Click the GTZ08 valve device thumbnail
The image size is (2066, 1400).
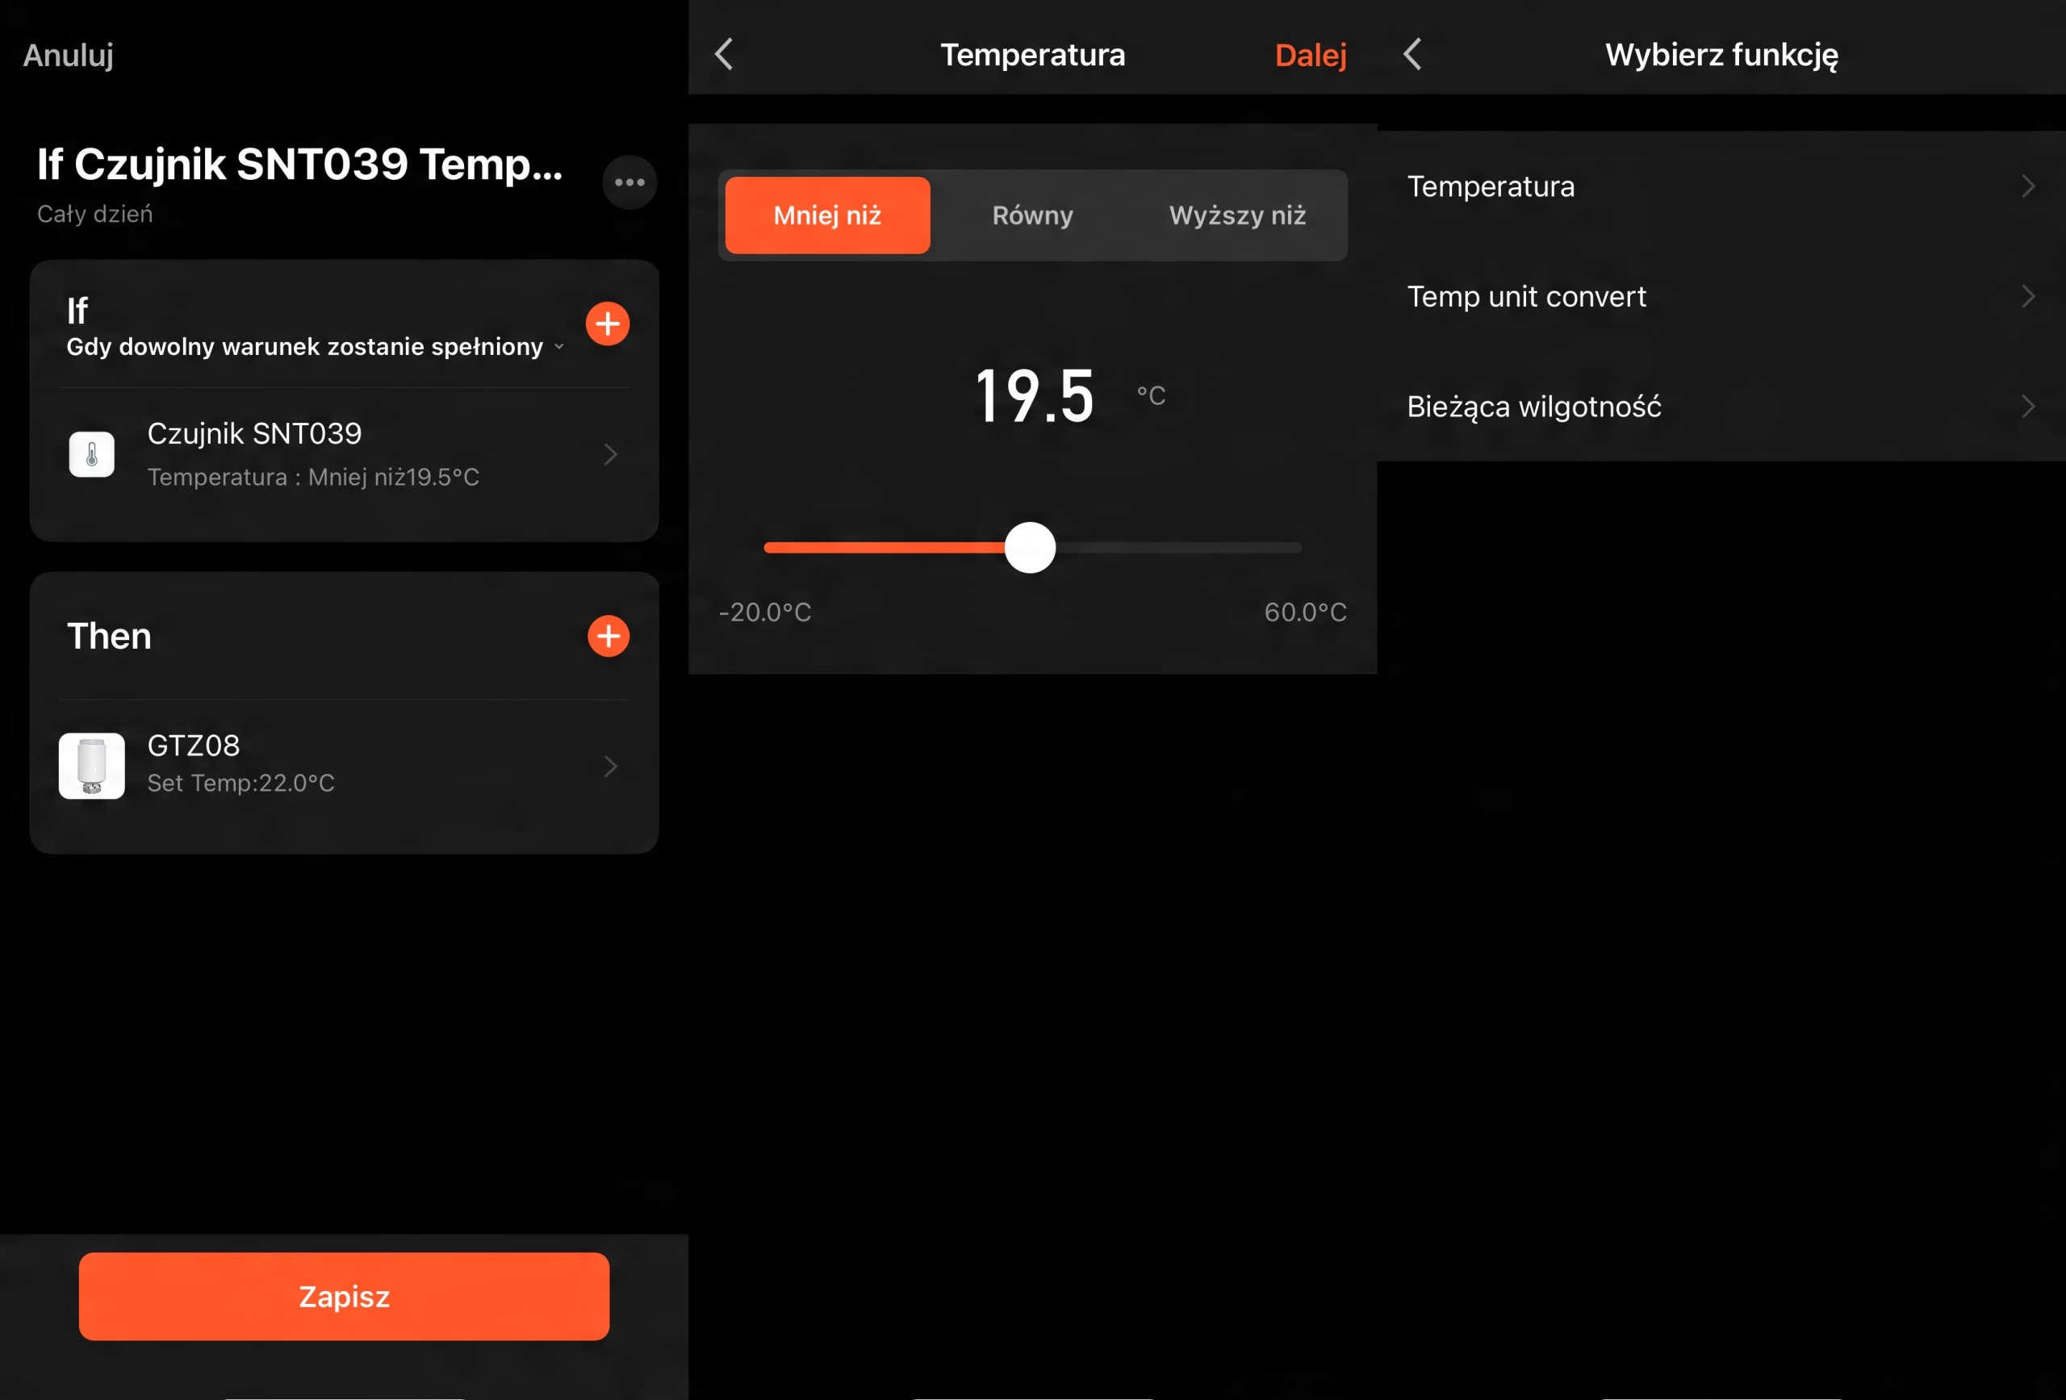coord(91,767)
